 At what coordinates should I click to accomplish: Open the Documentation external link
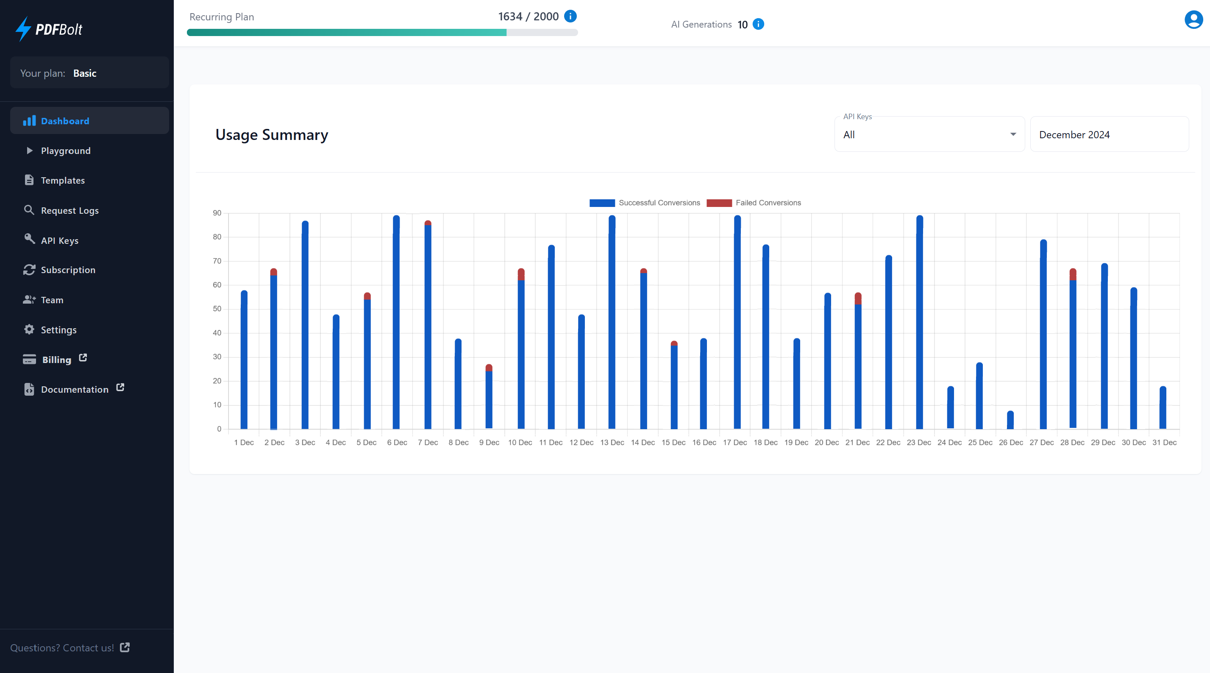tap(74, 389)
